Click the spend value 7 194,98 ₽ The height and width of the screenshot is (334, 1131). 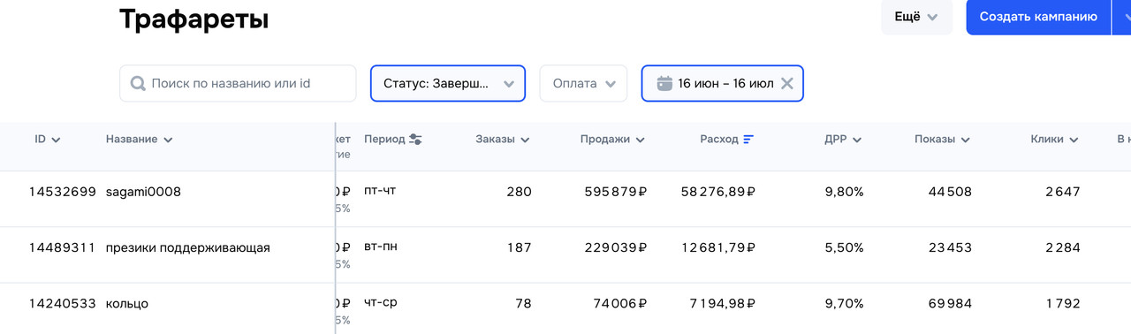pos(723,304)
